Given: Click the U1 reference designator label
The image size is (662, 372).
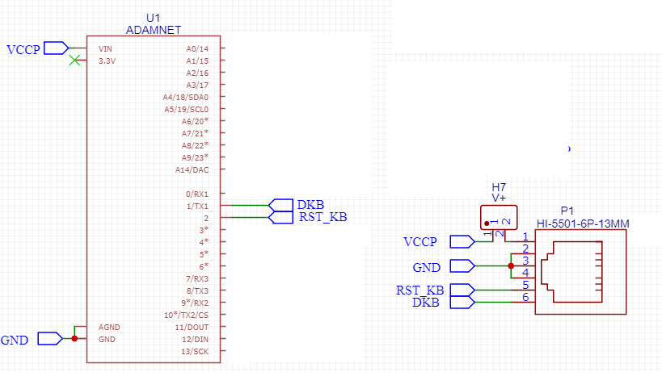Looking at the screenshot, I should tap(154, 18).
